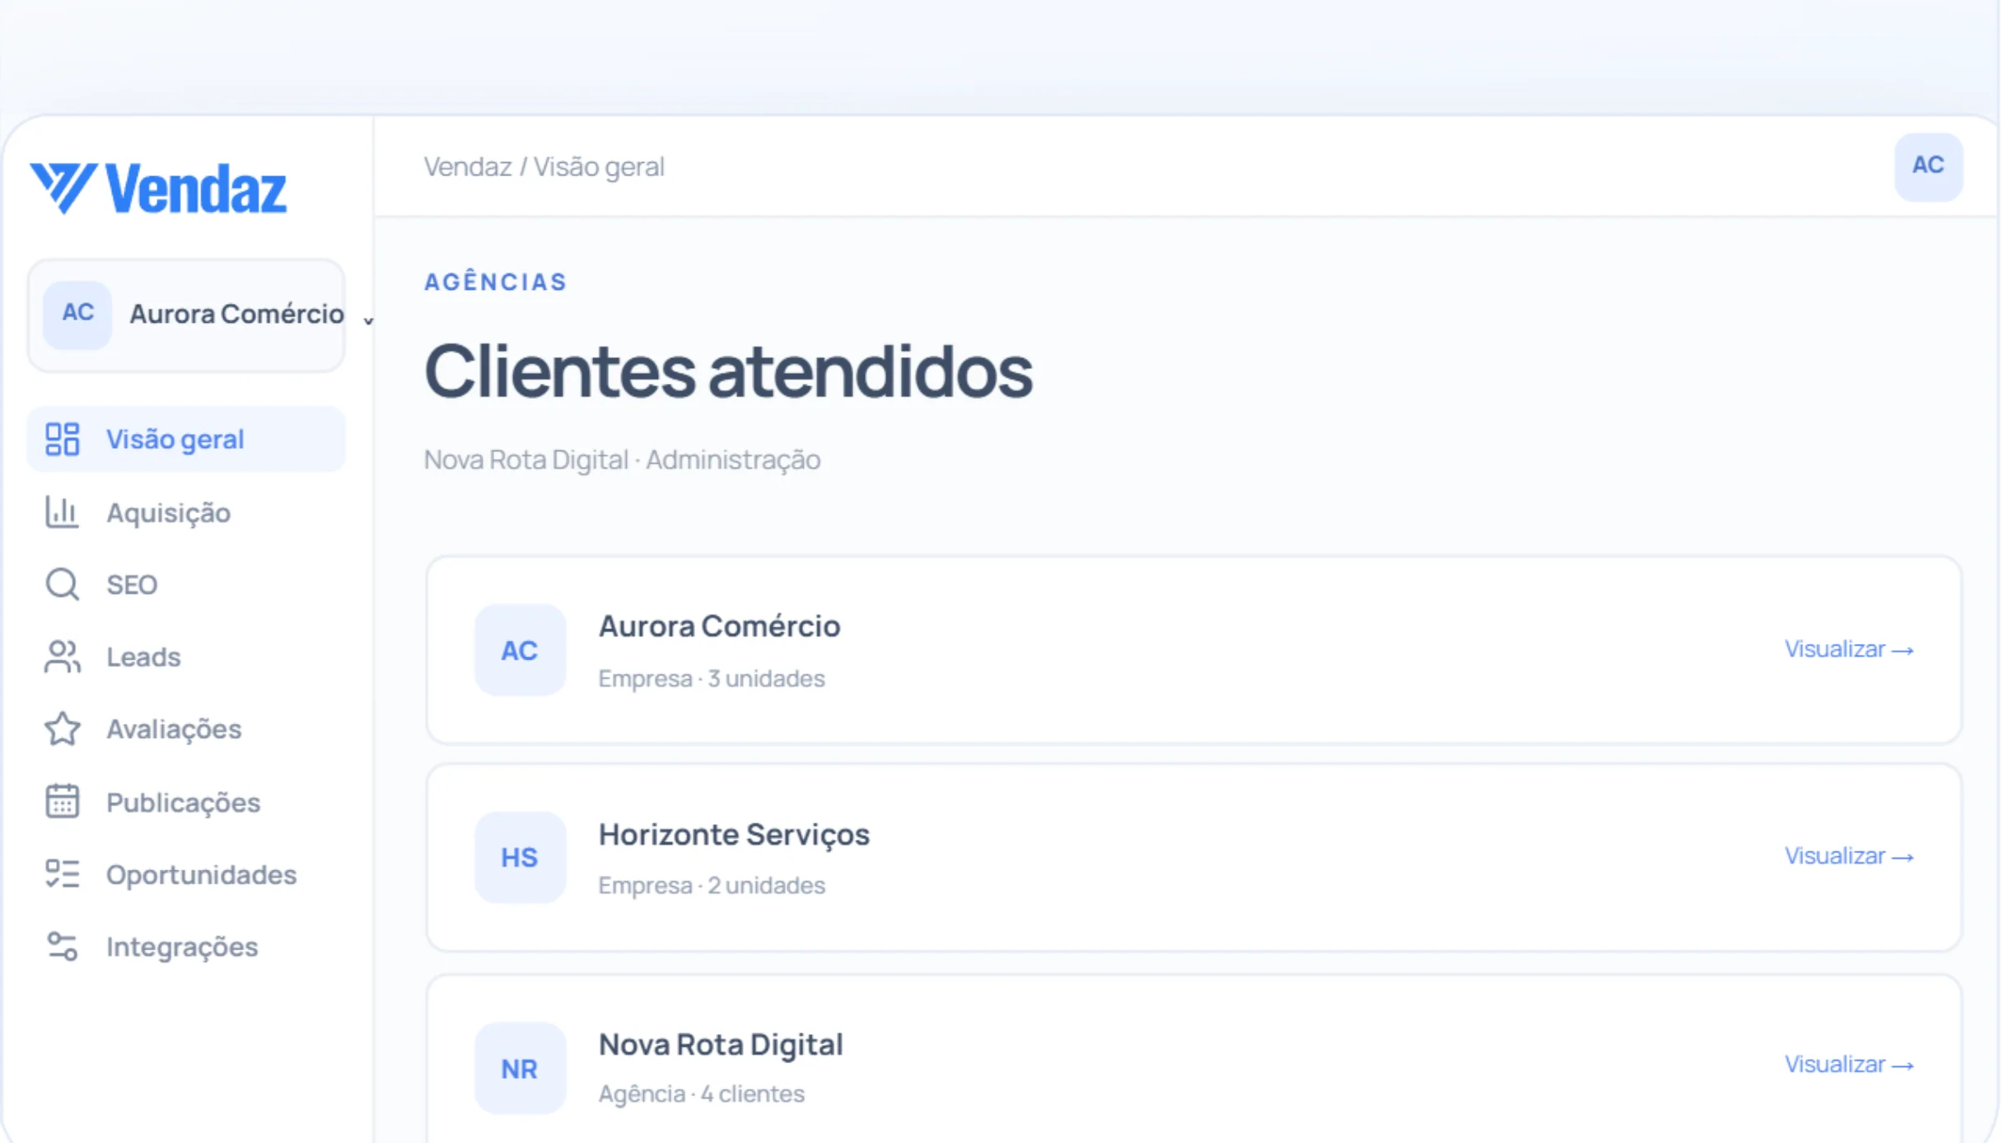Navigate to Integrações
The image size is (2013, 1143).
tap(186, 946)
